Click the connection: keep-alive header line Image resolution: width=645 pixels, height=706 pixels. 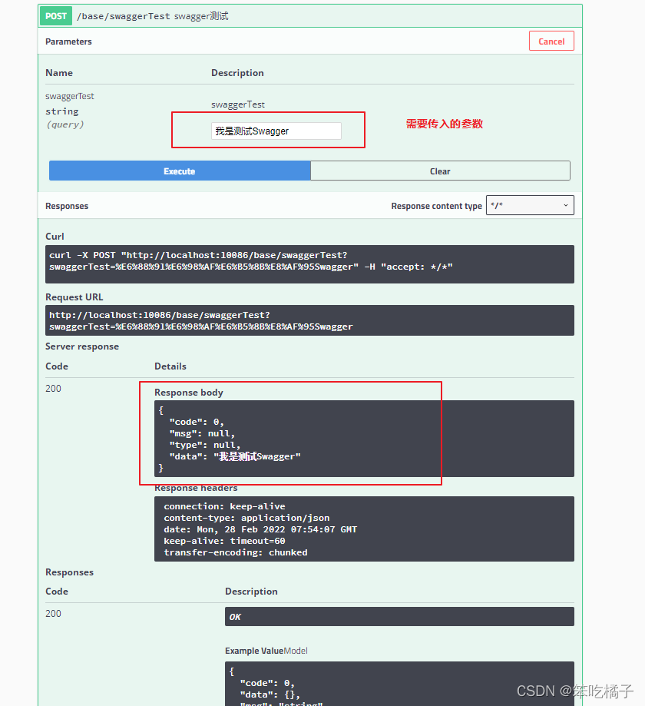pos(225,506)
